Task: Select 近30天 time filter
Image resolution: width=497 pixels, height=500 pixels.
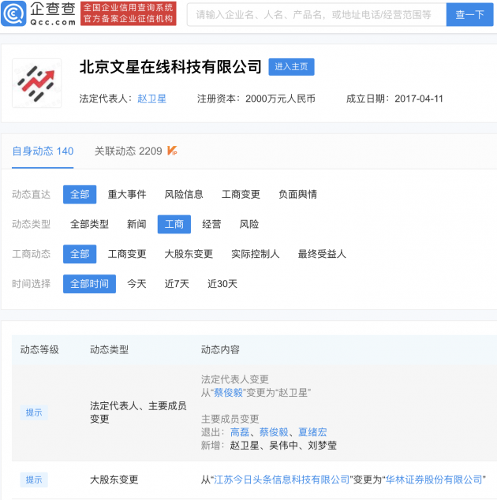Action: [x=222, y=284]
